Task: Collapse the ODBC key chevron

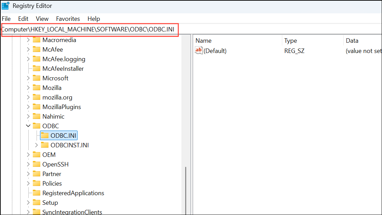Action: coord(28,126)
